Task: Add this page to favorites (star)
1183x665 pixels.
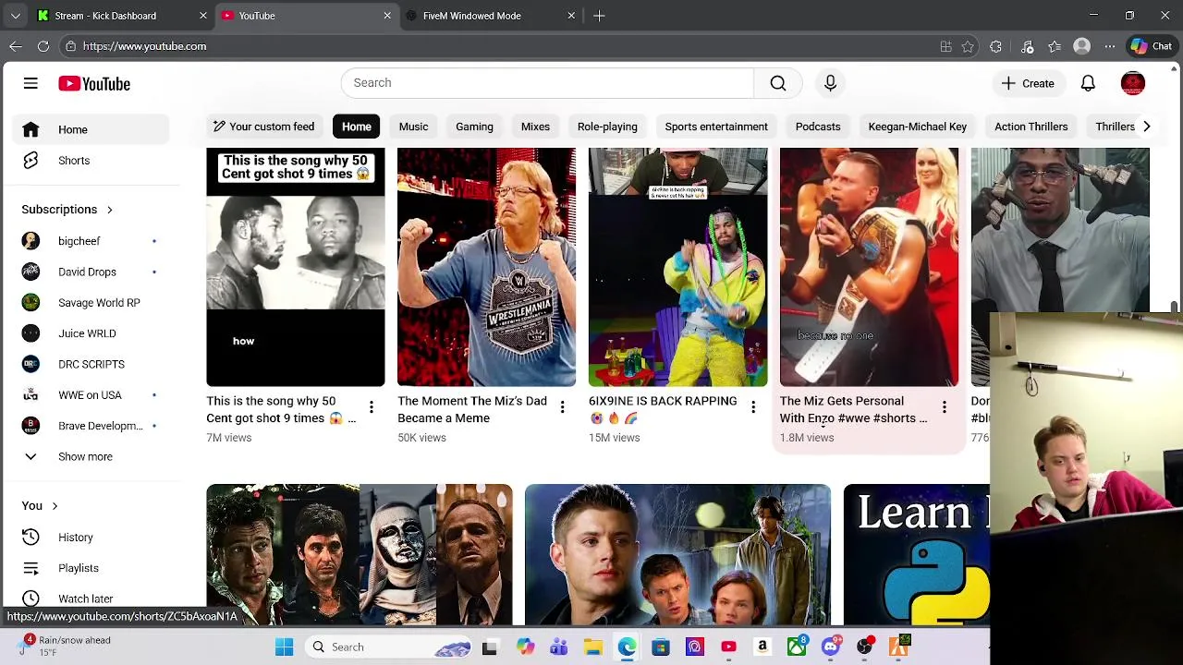Action: (968, 46)
